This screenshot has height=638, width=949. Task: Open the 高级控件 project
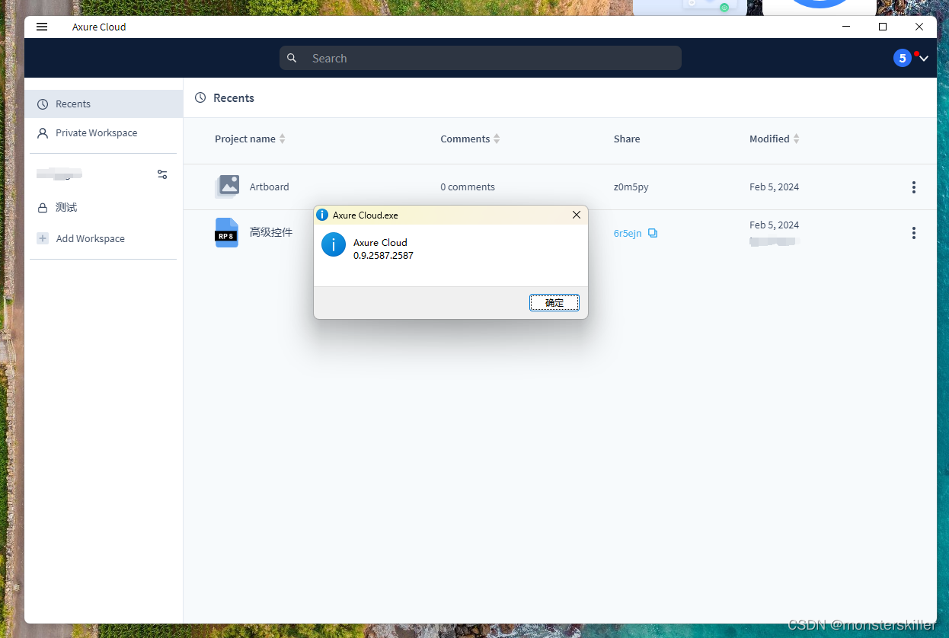[x=271, y=232]
